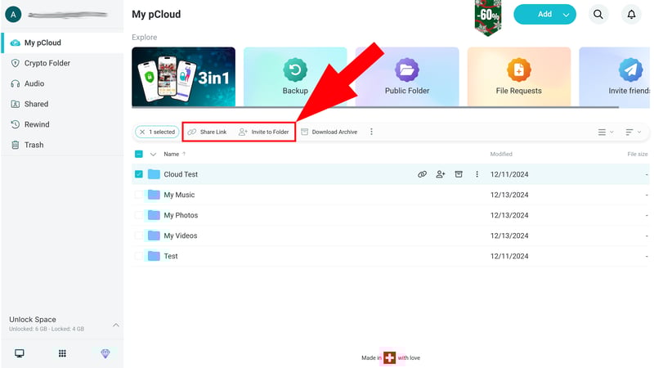
Task: Click the Swiss flag icon in footer
Action: pos(389,357)
